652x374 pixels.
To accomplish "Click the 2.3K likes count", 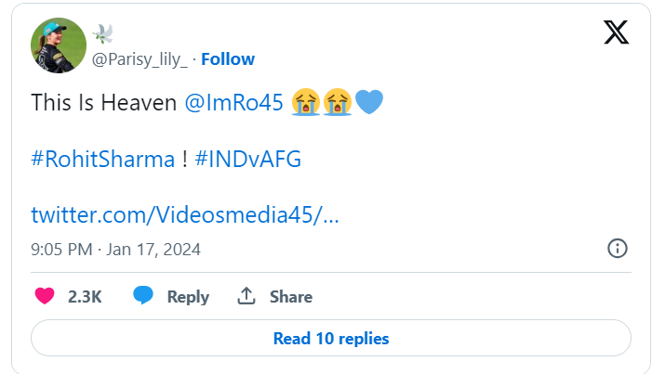I will tap(85, 297).
